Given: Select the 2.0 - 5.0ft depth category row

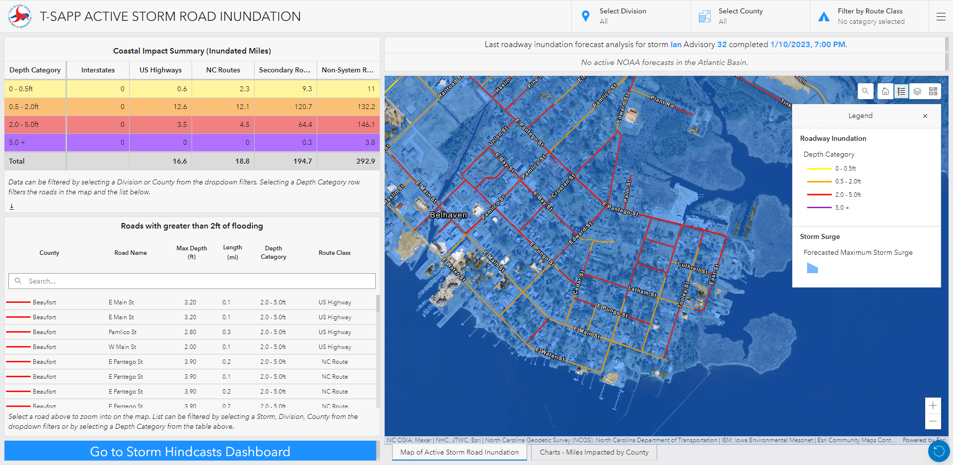Looking at the screenshot, I should [35, 124].
